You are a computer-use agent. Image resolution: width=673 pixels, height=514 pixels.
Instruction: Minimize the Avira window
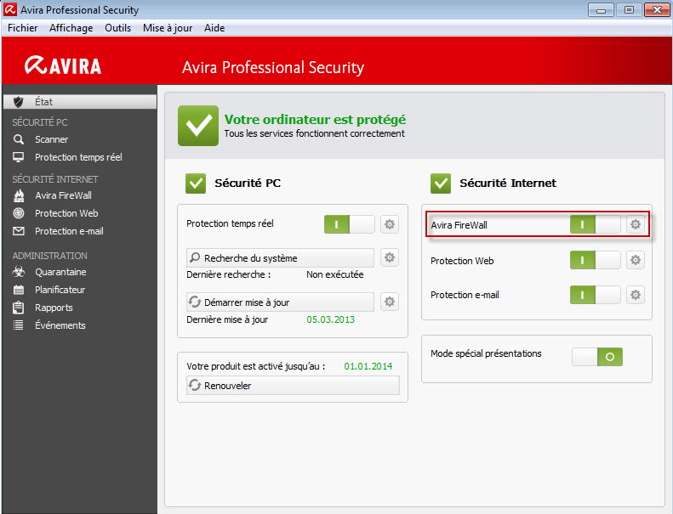[601, 9]
